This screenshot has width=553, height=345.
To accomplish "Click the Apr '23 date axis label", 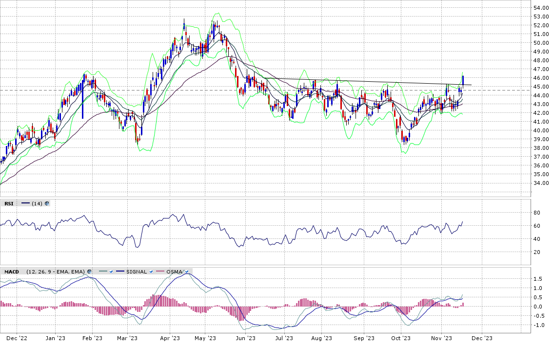I will pos(170,338).
